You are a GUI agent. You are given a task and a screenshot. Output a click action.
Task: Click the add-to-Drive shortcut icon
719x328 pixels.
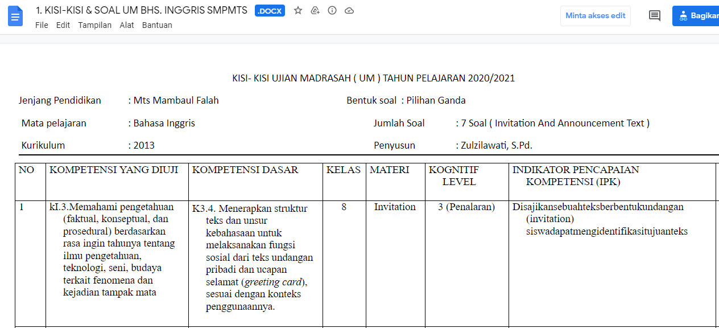click(x=315, y=10)
